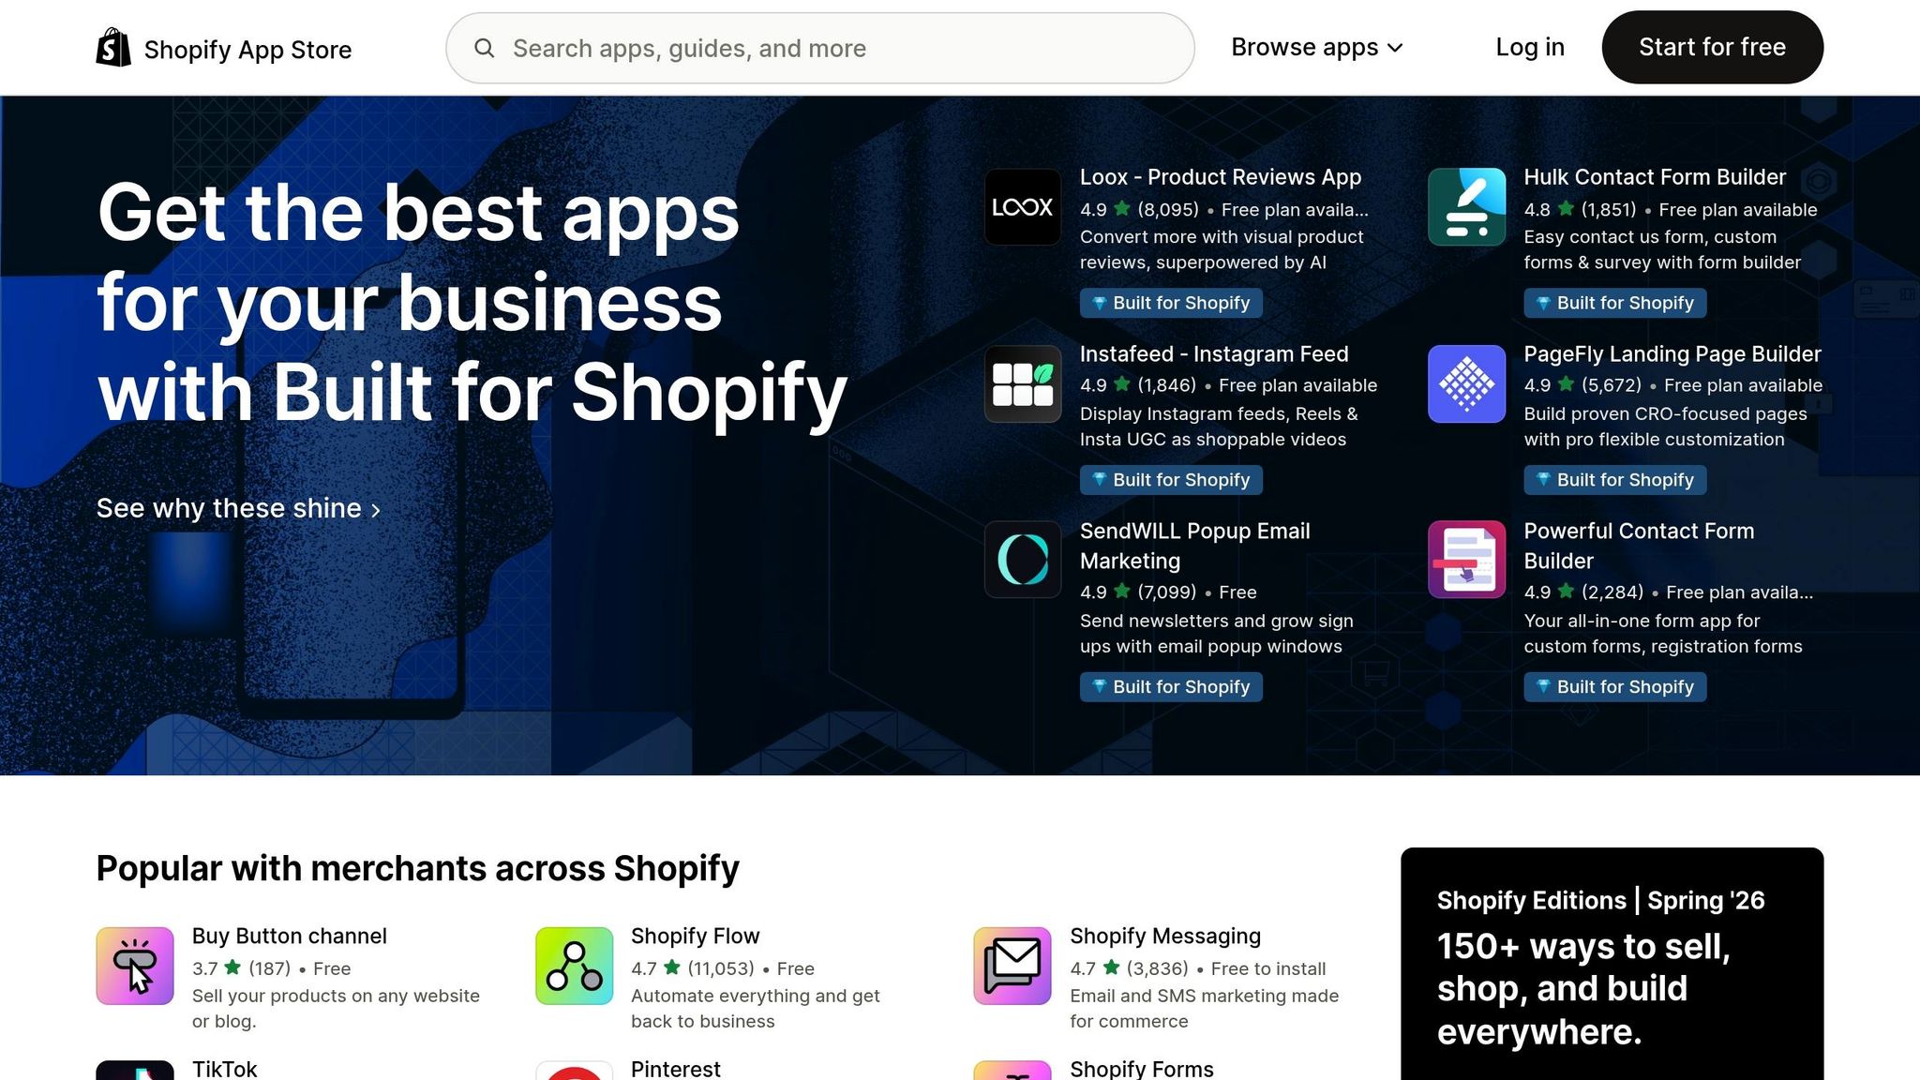Open Shopify Forms title

pos(1142,1069)
